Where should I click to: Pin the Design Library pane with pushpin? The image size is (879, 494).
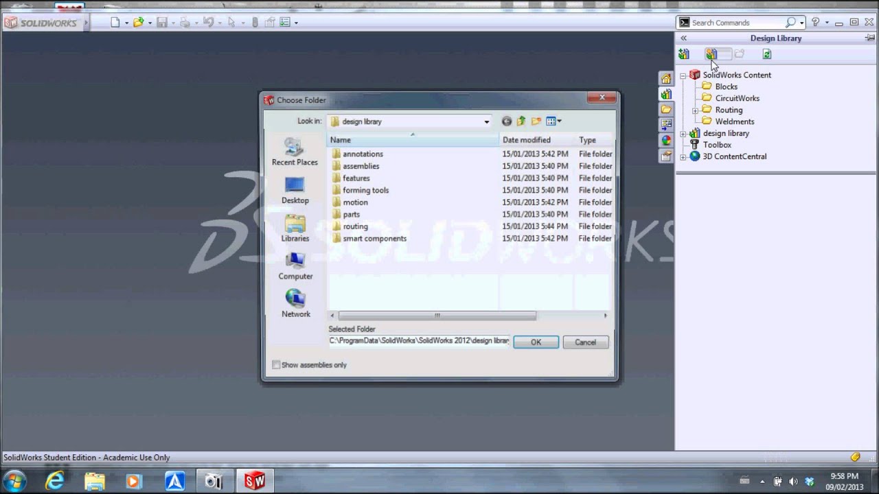[x=869, y=38]
